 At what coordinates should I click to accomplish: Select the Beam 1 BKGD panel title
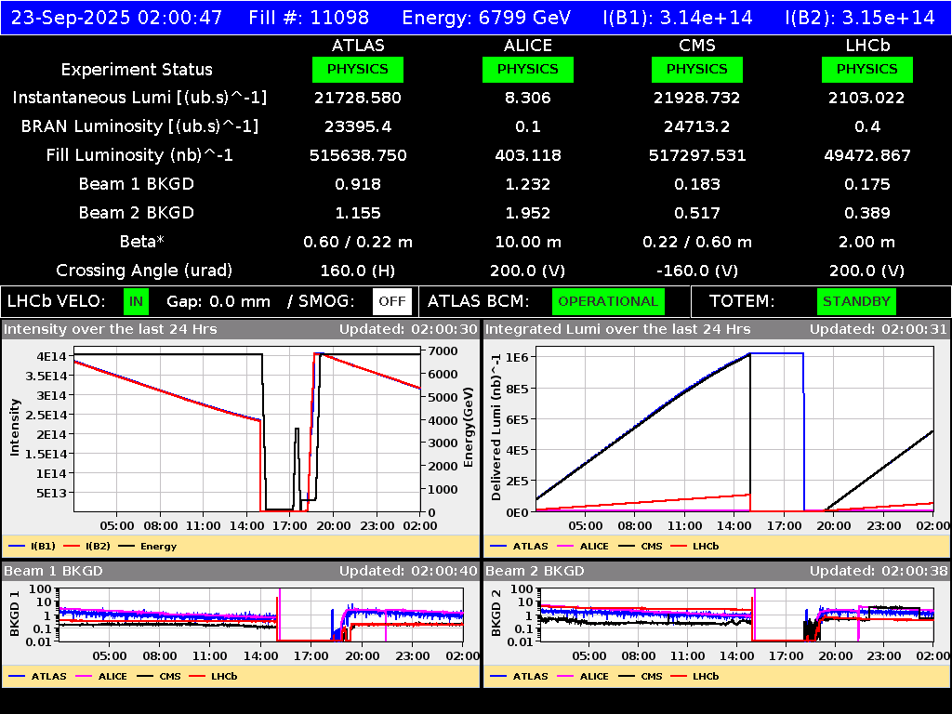pyautogui.click(x=56, y=571)
